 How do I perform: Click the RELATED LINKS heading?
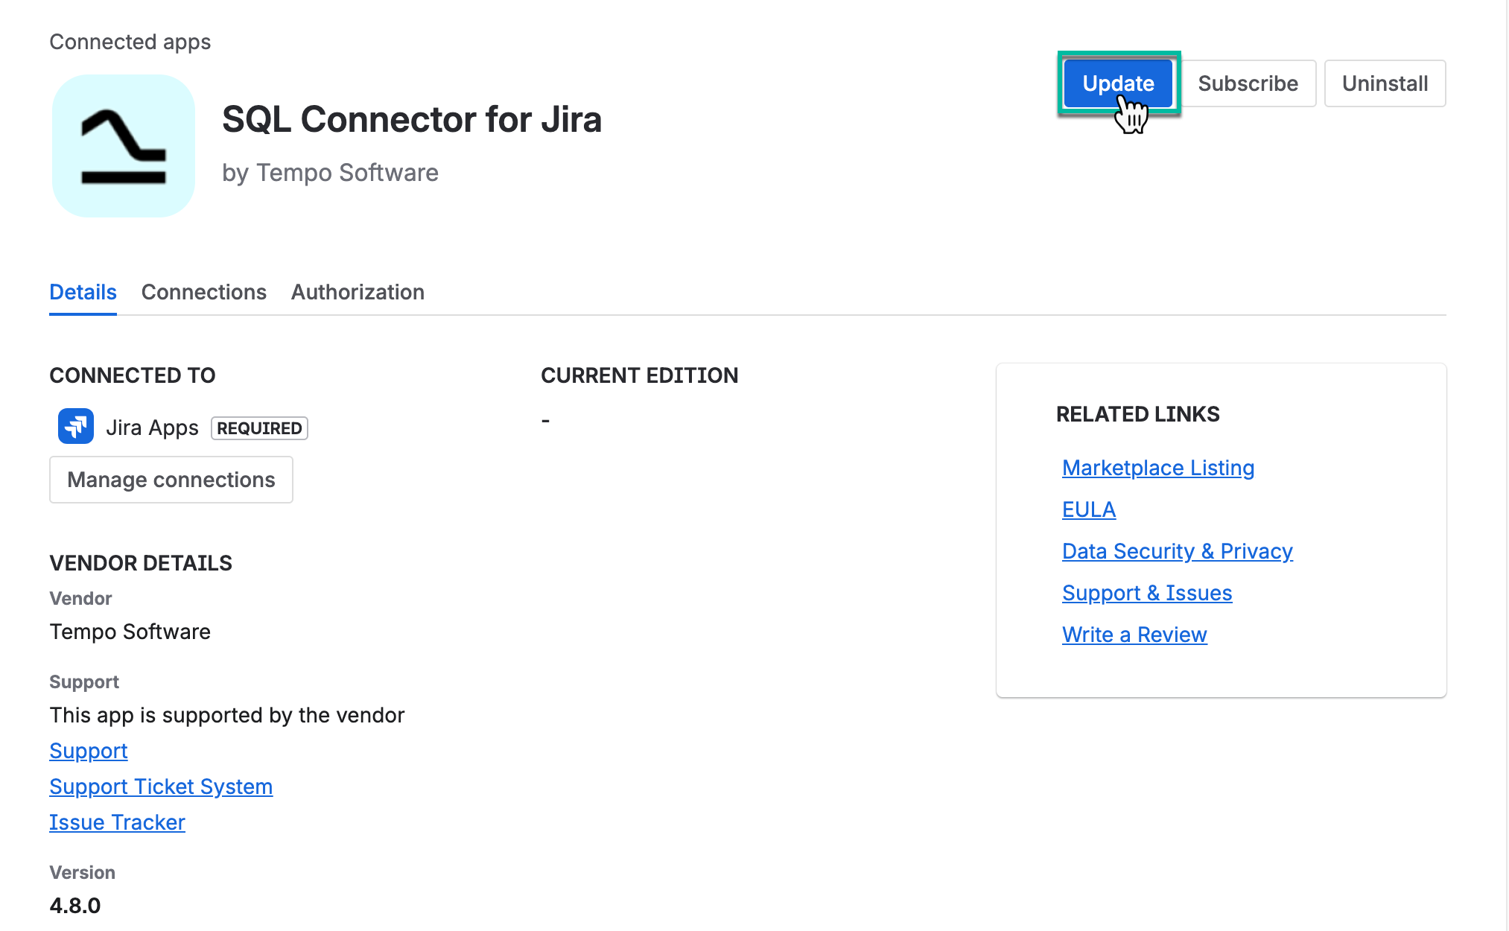point(1138,414)
